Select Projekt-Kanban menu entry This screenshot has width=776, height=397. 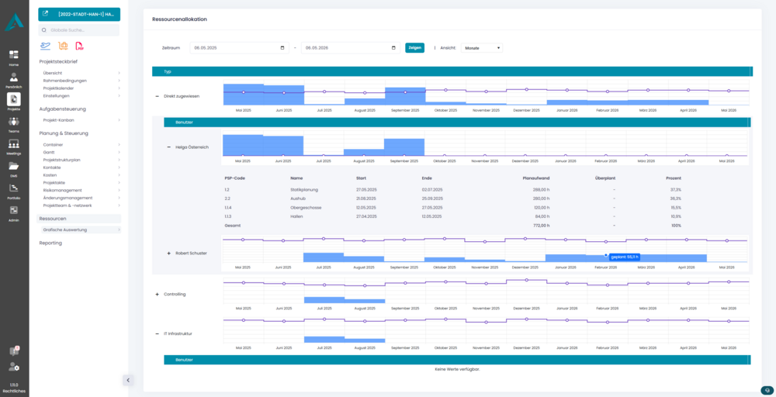click(x=58, y=120)
